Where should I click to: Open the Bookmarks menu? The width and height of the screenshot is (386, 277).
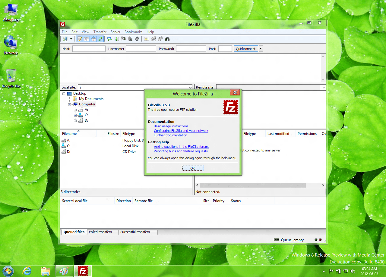point(133,32)
